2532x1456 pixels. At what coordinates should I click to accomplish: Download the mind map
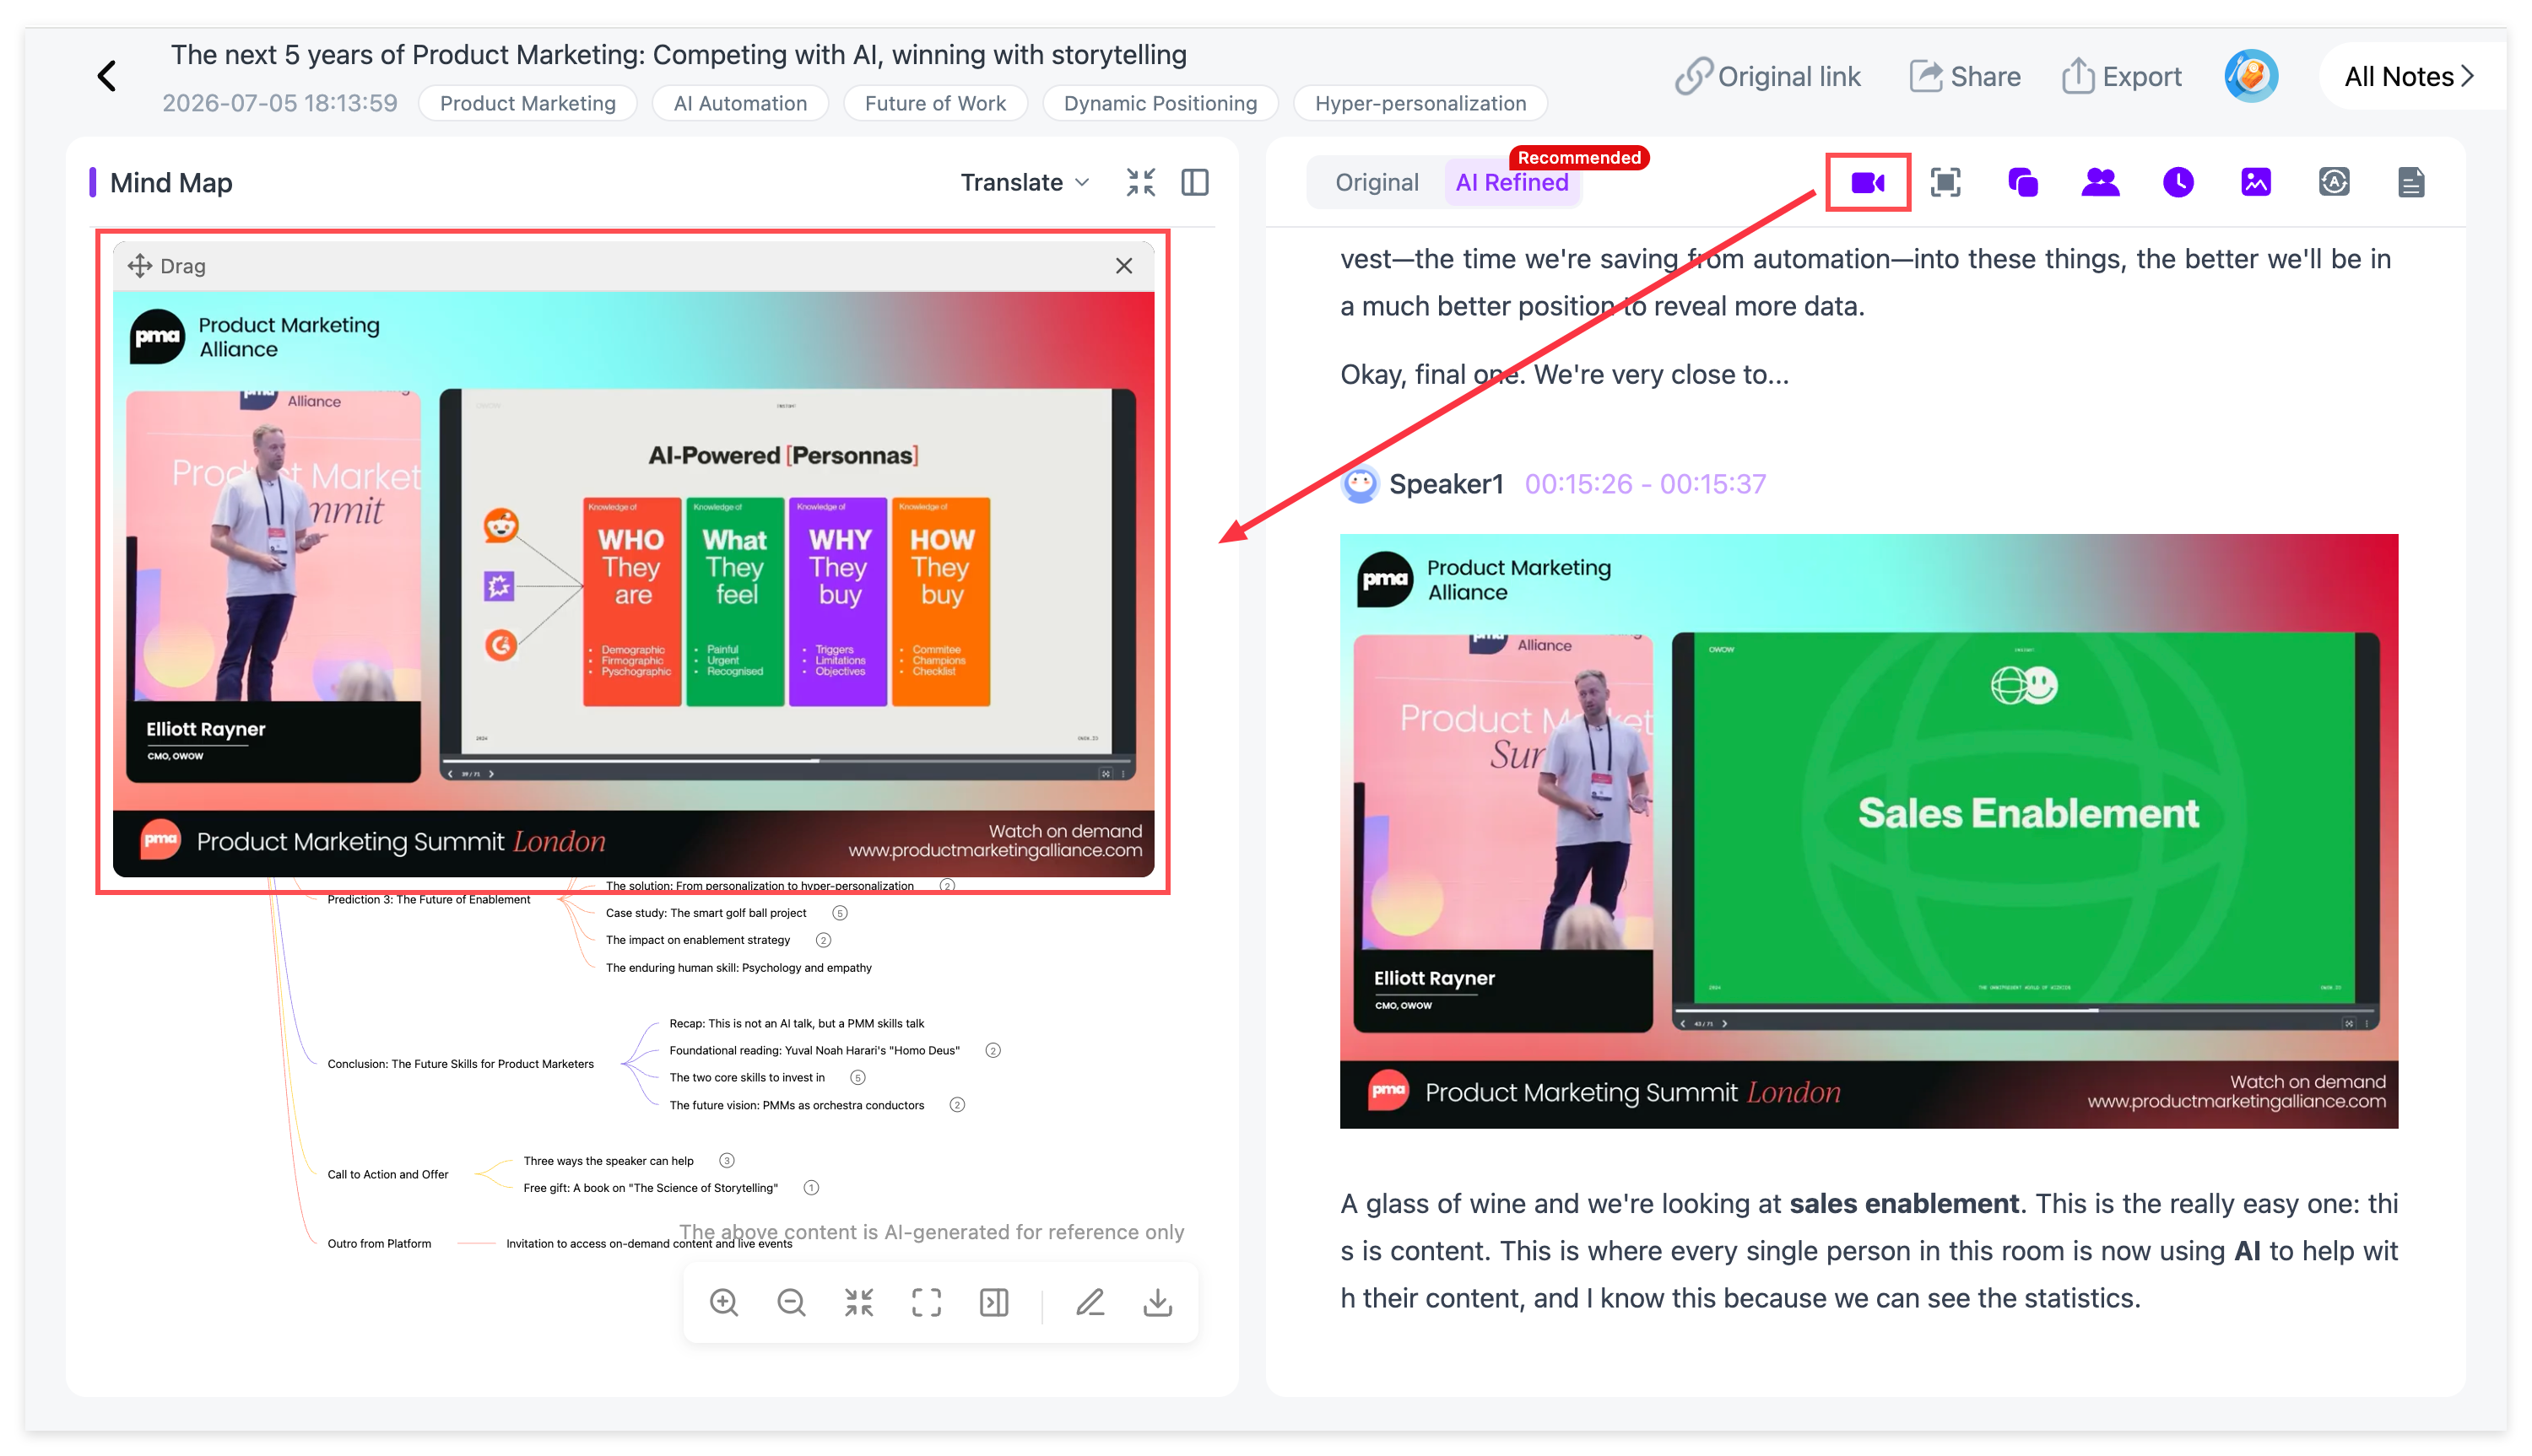(x=1157, y=1302)
